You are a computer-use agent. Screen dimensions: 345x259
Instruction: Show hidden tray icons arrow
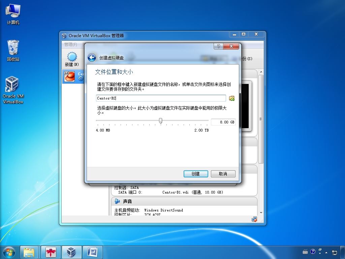tap(326, 252)
